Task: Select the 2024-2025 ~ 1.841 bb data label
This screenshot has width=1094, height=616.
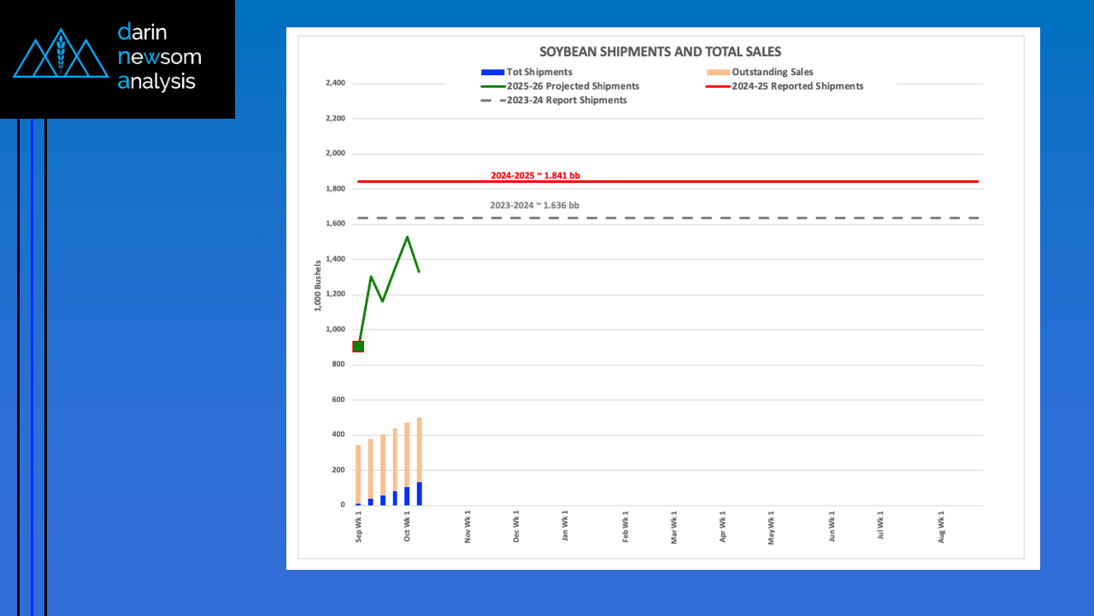Action: [x=535, y=175]
